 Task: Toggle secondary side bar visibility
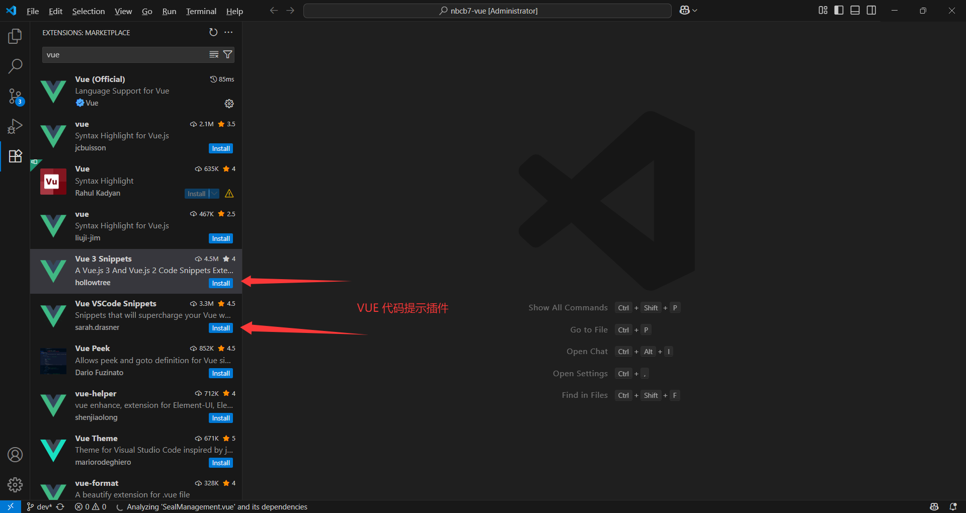pos(871,11)
